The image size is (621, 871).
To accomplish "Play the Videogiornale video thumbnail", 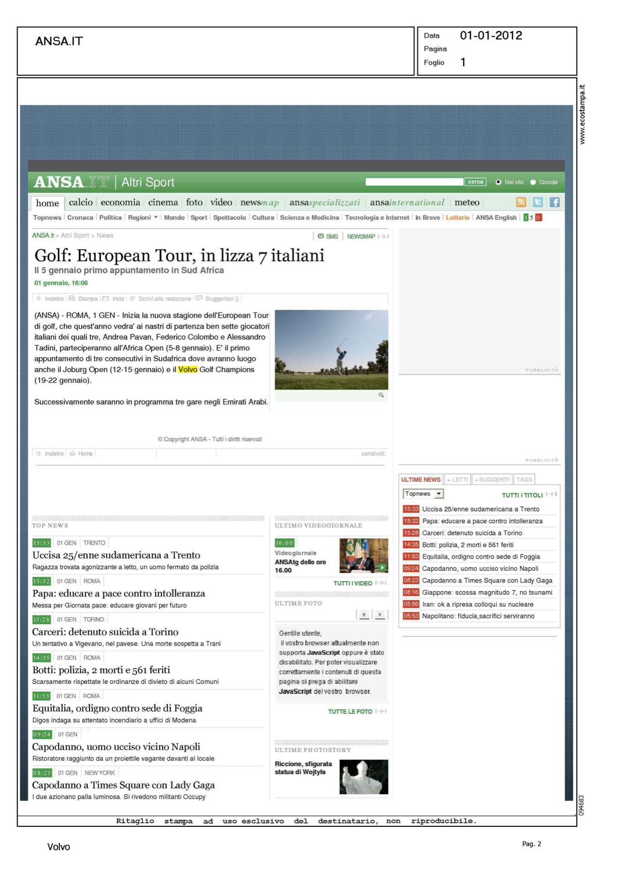I will pyautogui.click(x=364, y=556).
